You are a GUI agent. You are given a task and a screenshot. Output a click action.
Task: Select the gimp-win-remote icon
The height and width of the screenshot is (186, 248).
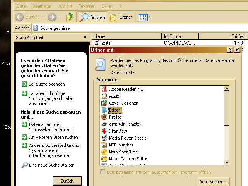[x=104, y=124]
